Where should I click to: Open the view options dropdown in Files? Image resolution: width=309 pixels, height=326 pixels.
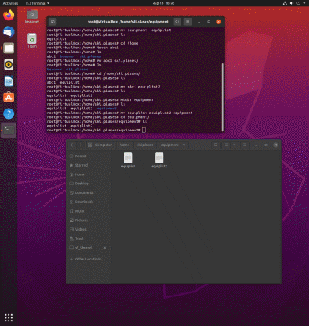(235, 145)
